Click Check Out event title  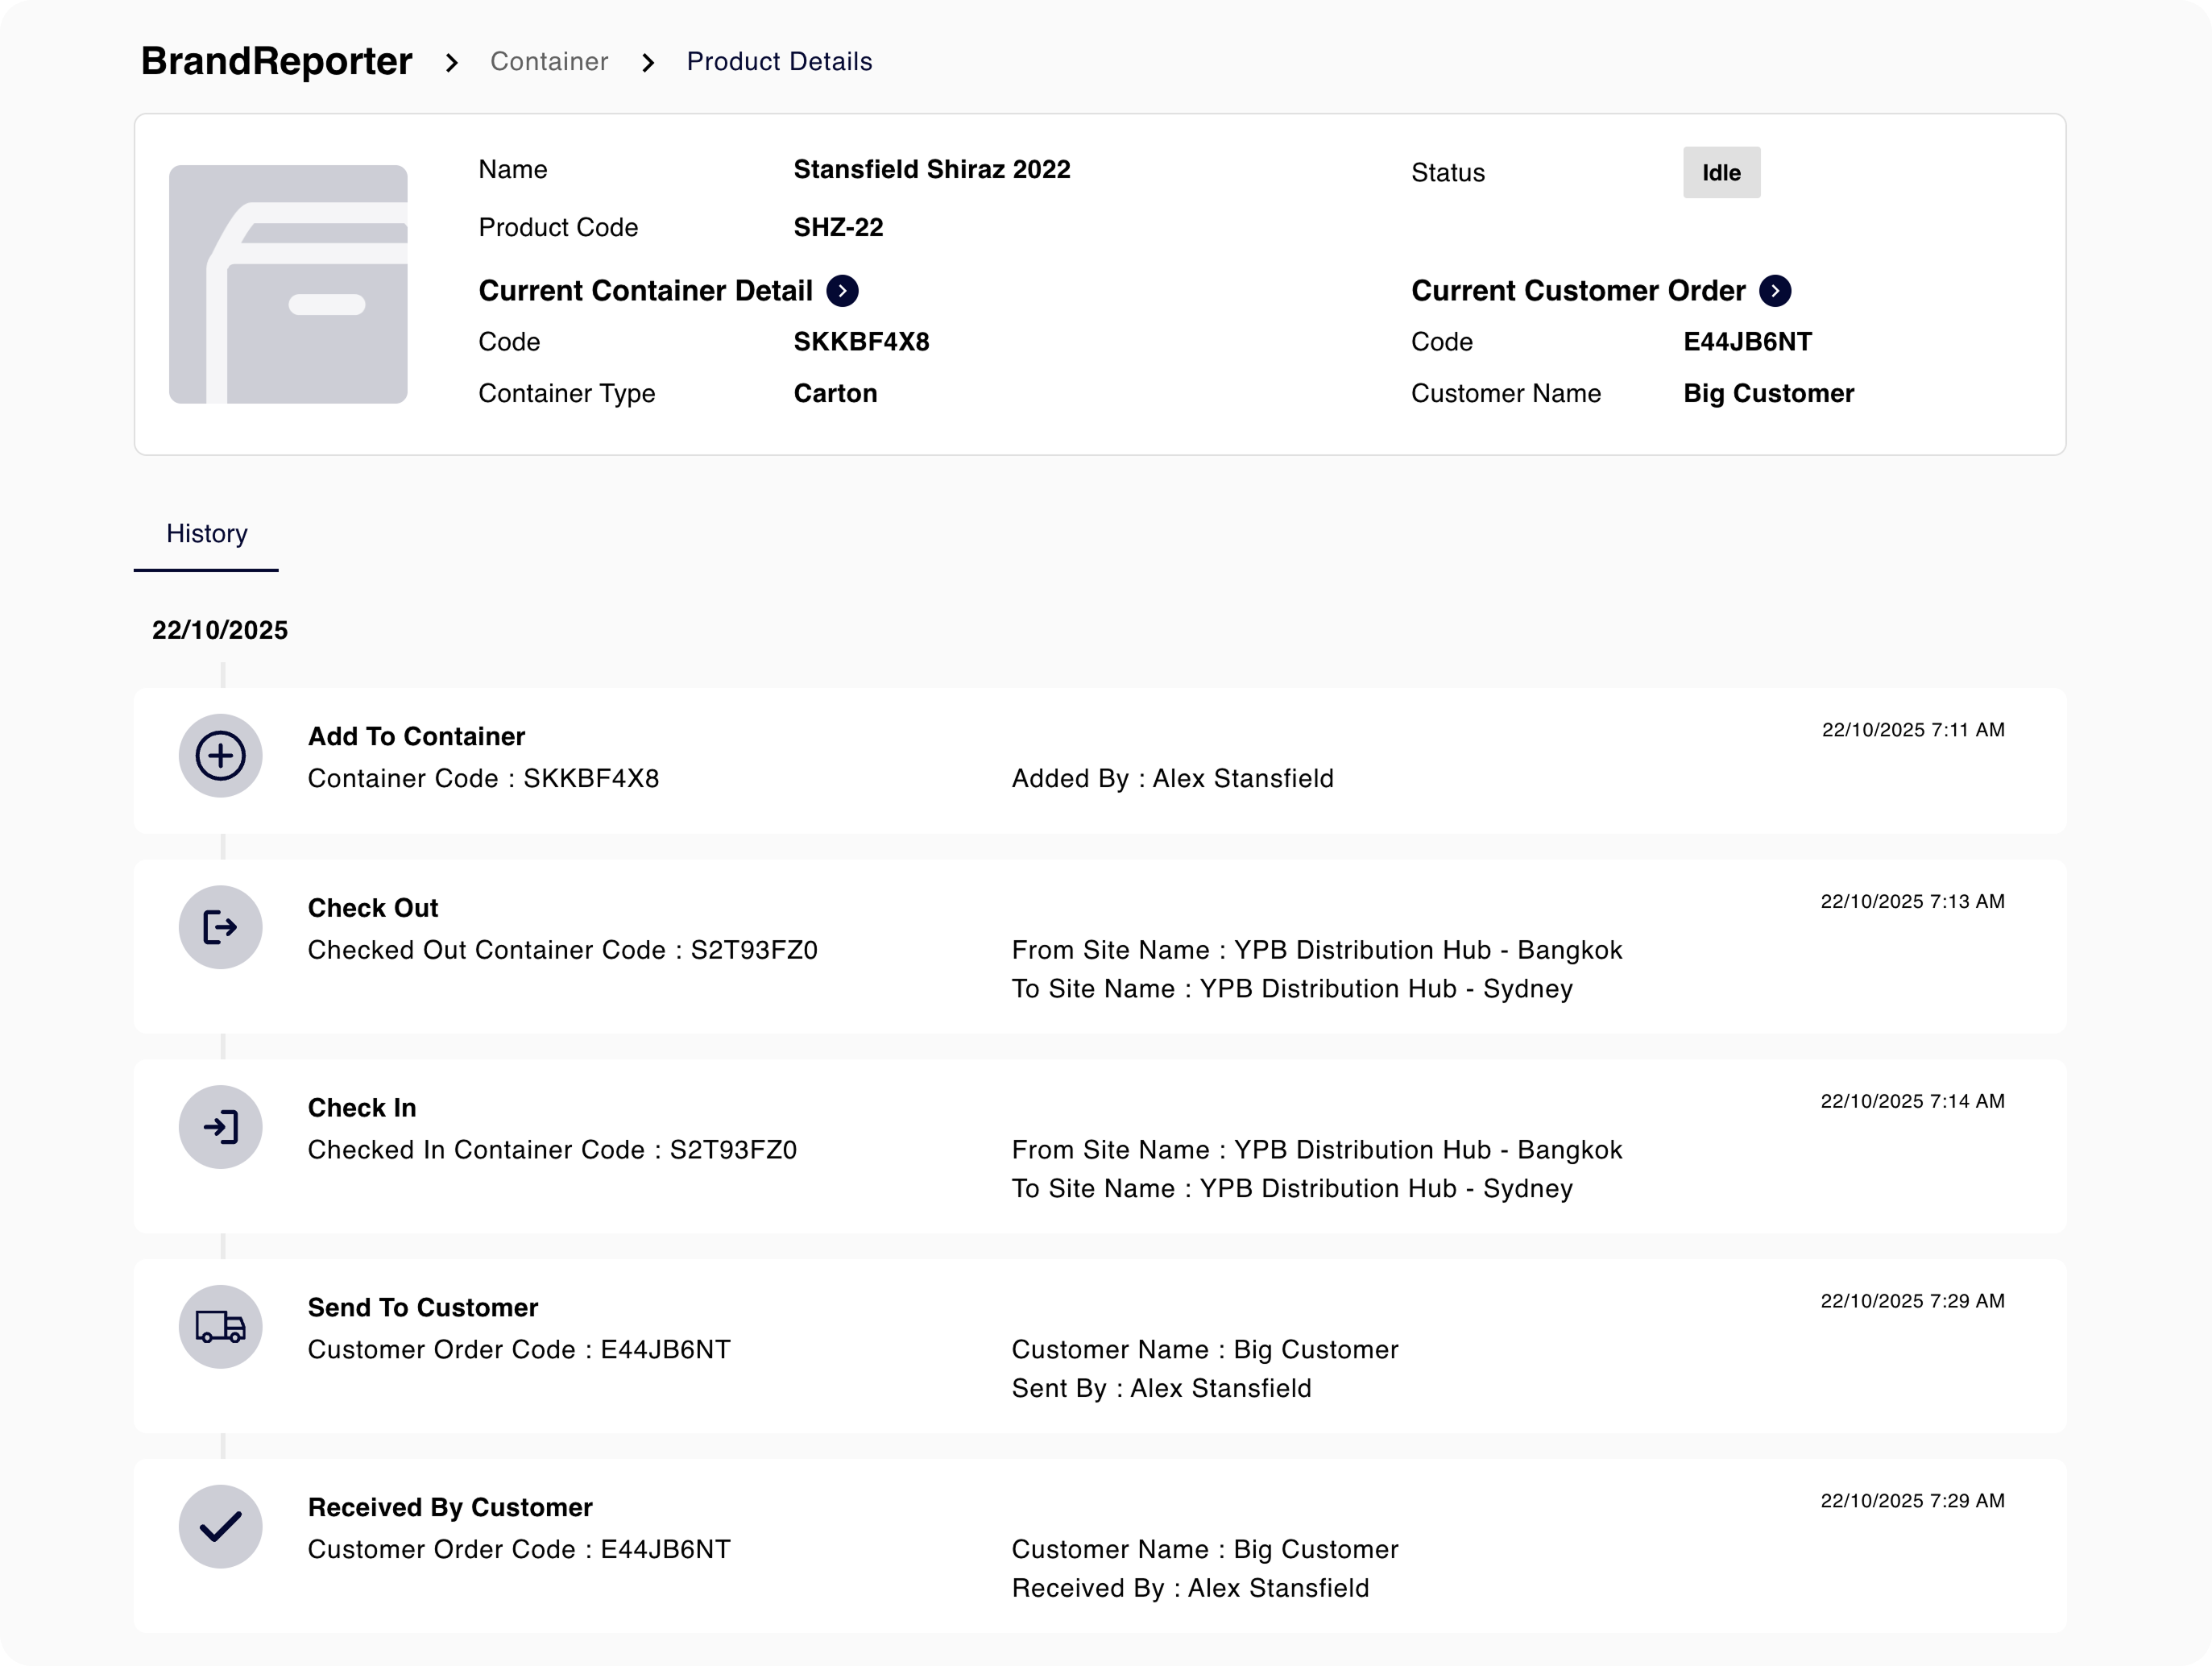coord(372,909)
